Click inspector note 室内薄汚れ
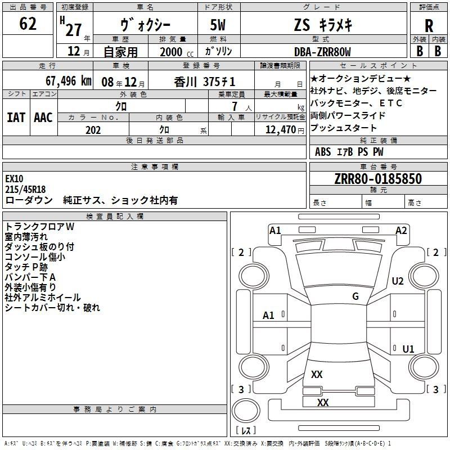 26,236
